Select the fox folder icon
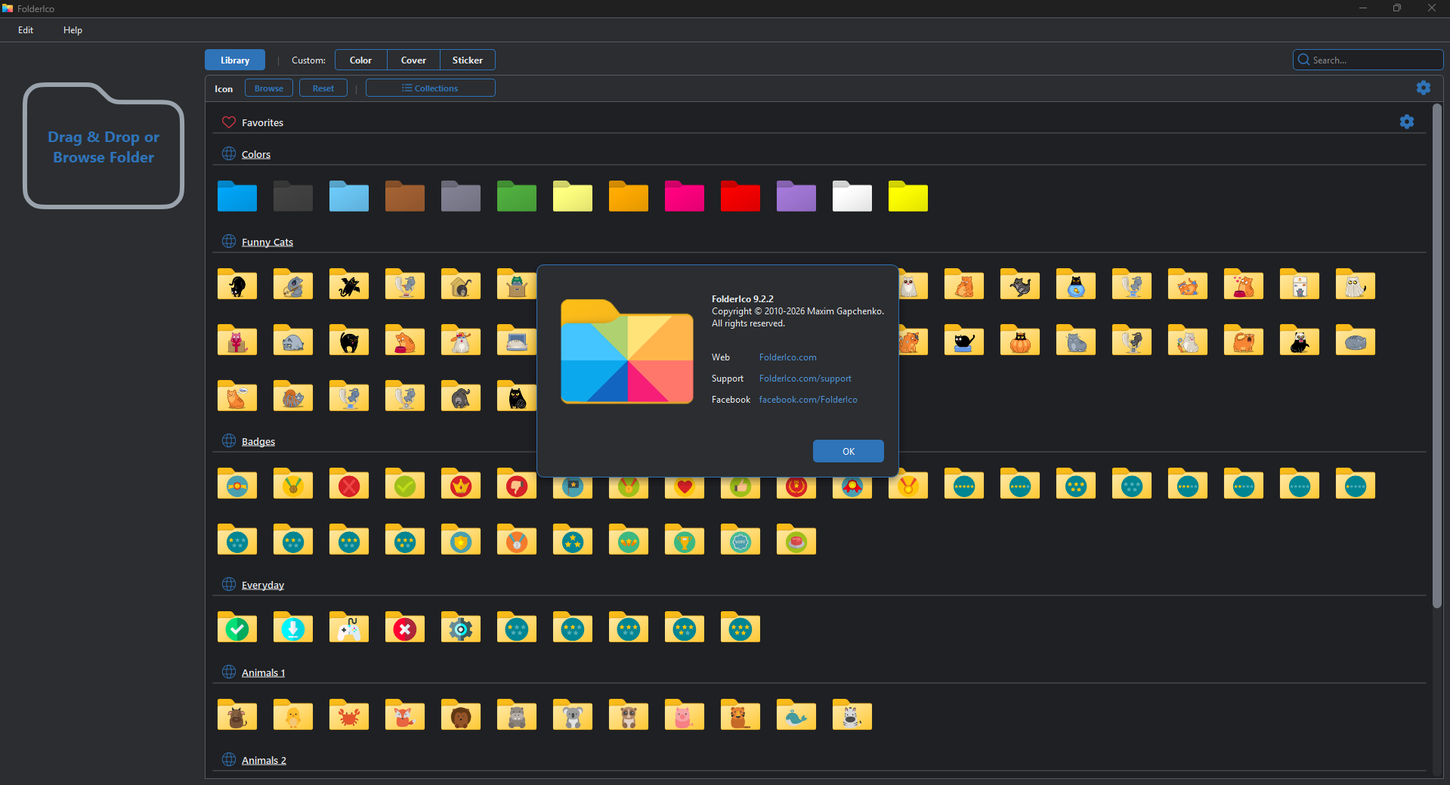The width and height of the screenshot is (1450, 785). 405,715
